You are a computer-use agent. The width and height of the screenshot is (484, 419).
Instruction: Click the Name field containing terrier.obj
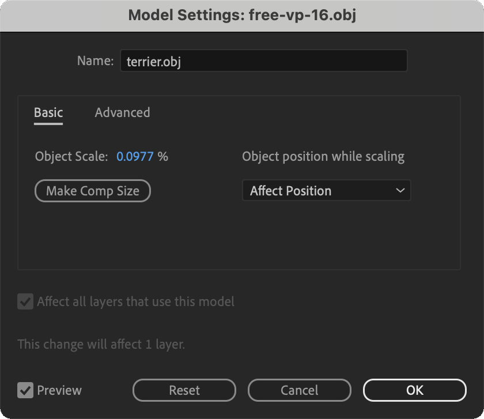[x=264, y=61]
